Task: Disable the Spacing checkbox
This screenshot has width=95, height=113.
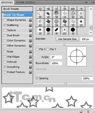Action: point(37,78)
